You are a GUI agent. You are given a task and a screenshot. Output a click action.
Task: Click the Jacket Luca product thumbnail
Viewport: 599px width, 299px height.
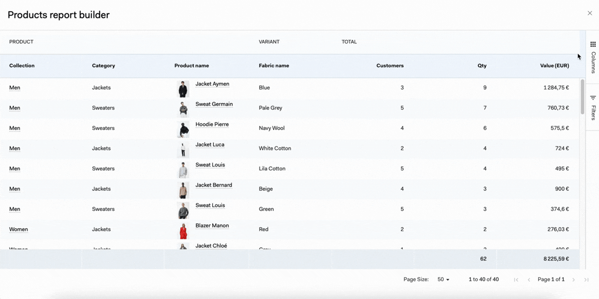click(183, 149)
